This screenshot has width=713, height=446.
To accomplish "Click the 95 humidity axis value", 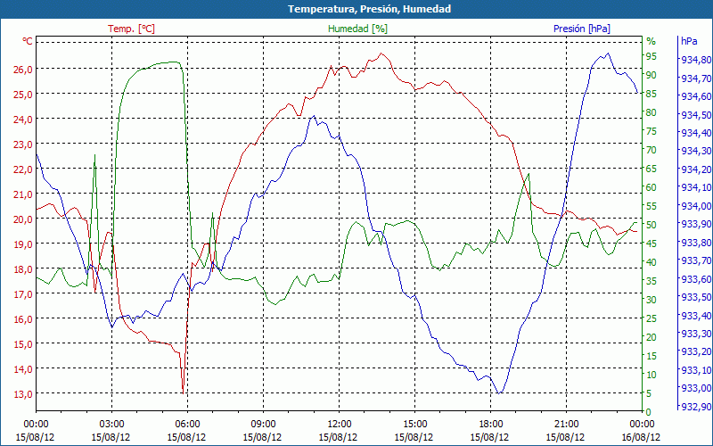I will (652, 56).
